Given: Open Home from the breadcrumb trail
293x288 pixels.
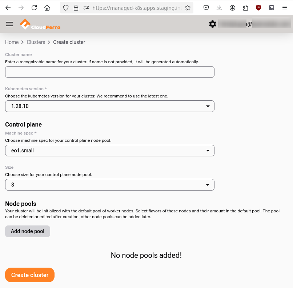Looking at the screenshot, I should (x=12, y=42).
